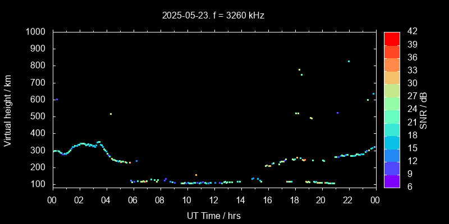Click the light green 24–27 dB colorbar segment
This screenshot has width=449, height=224.
point(392,104)
